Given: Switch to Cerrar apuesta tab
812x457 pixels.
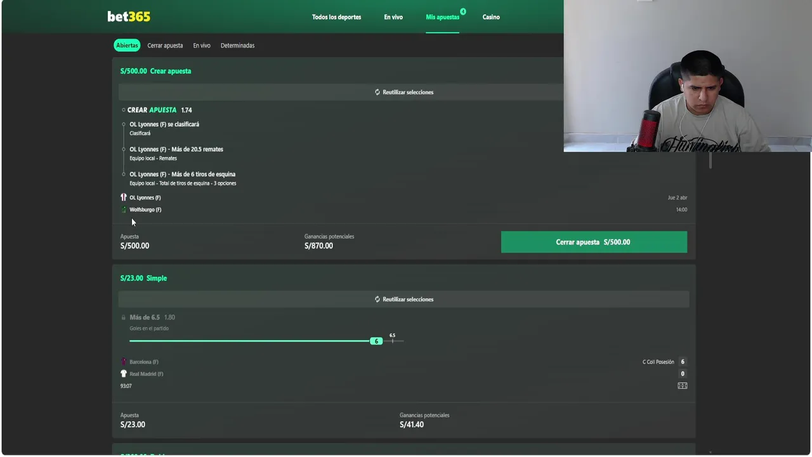Looking at the screenshot, I should 165,46.
